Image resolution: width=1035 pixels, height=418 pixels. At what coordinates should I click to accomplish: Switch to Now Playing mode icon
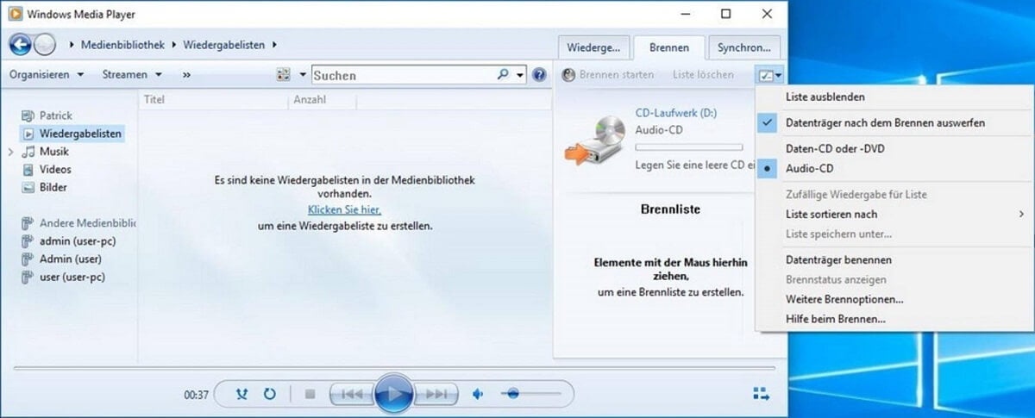point(761,394)
